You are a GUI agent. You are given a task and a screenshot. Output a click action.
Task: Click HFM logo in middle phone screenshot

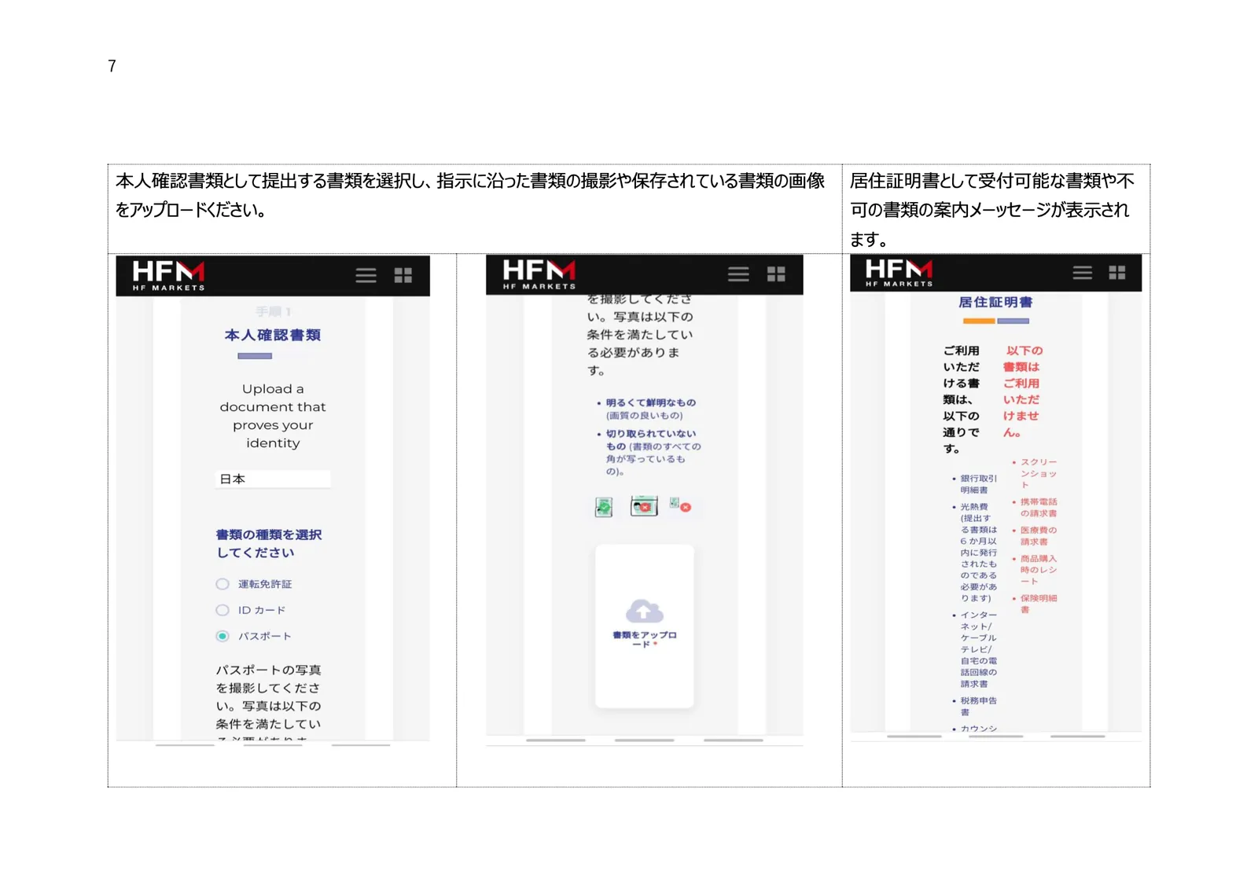click(539, 274)
